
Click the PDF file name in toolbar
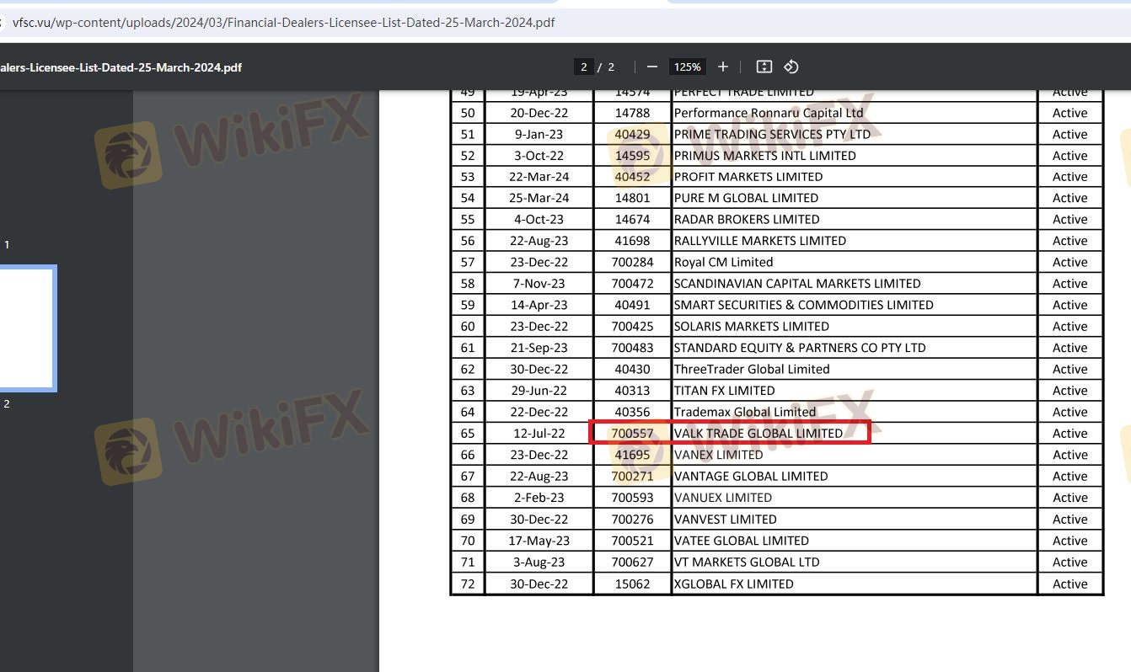tap(121, 67)
